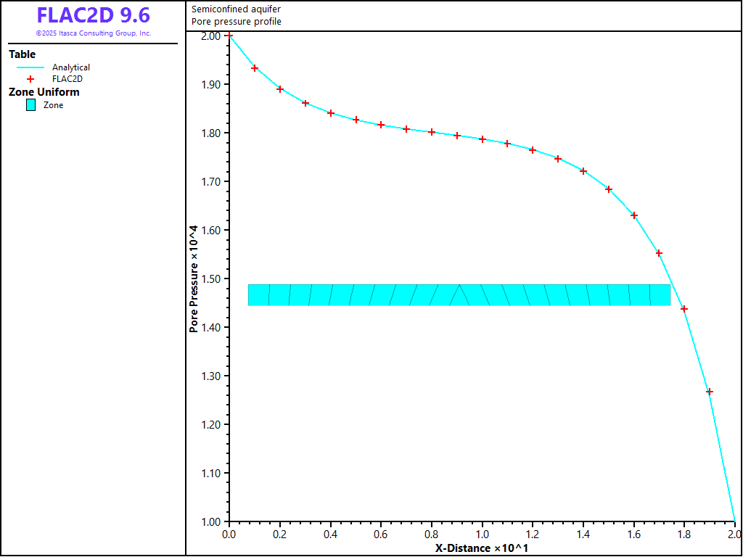Click the Zone legend text label
This screenshot has height=557, width=743.
pyautogui.click(x=54, y=105)
